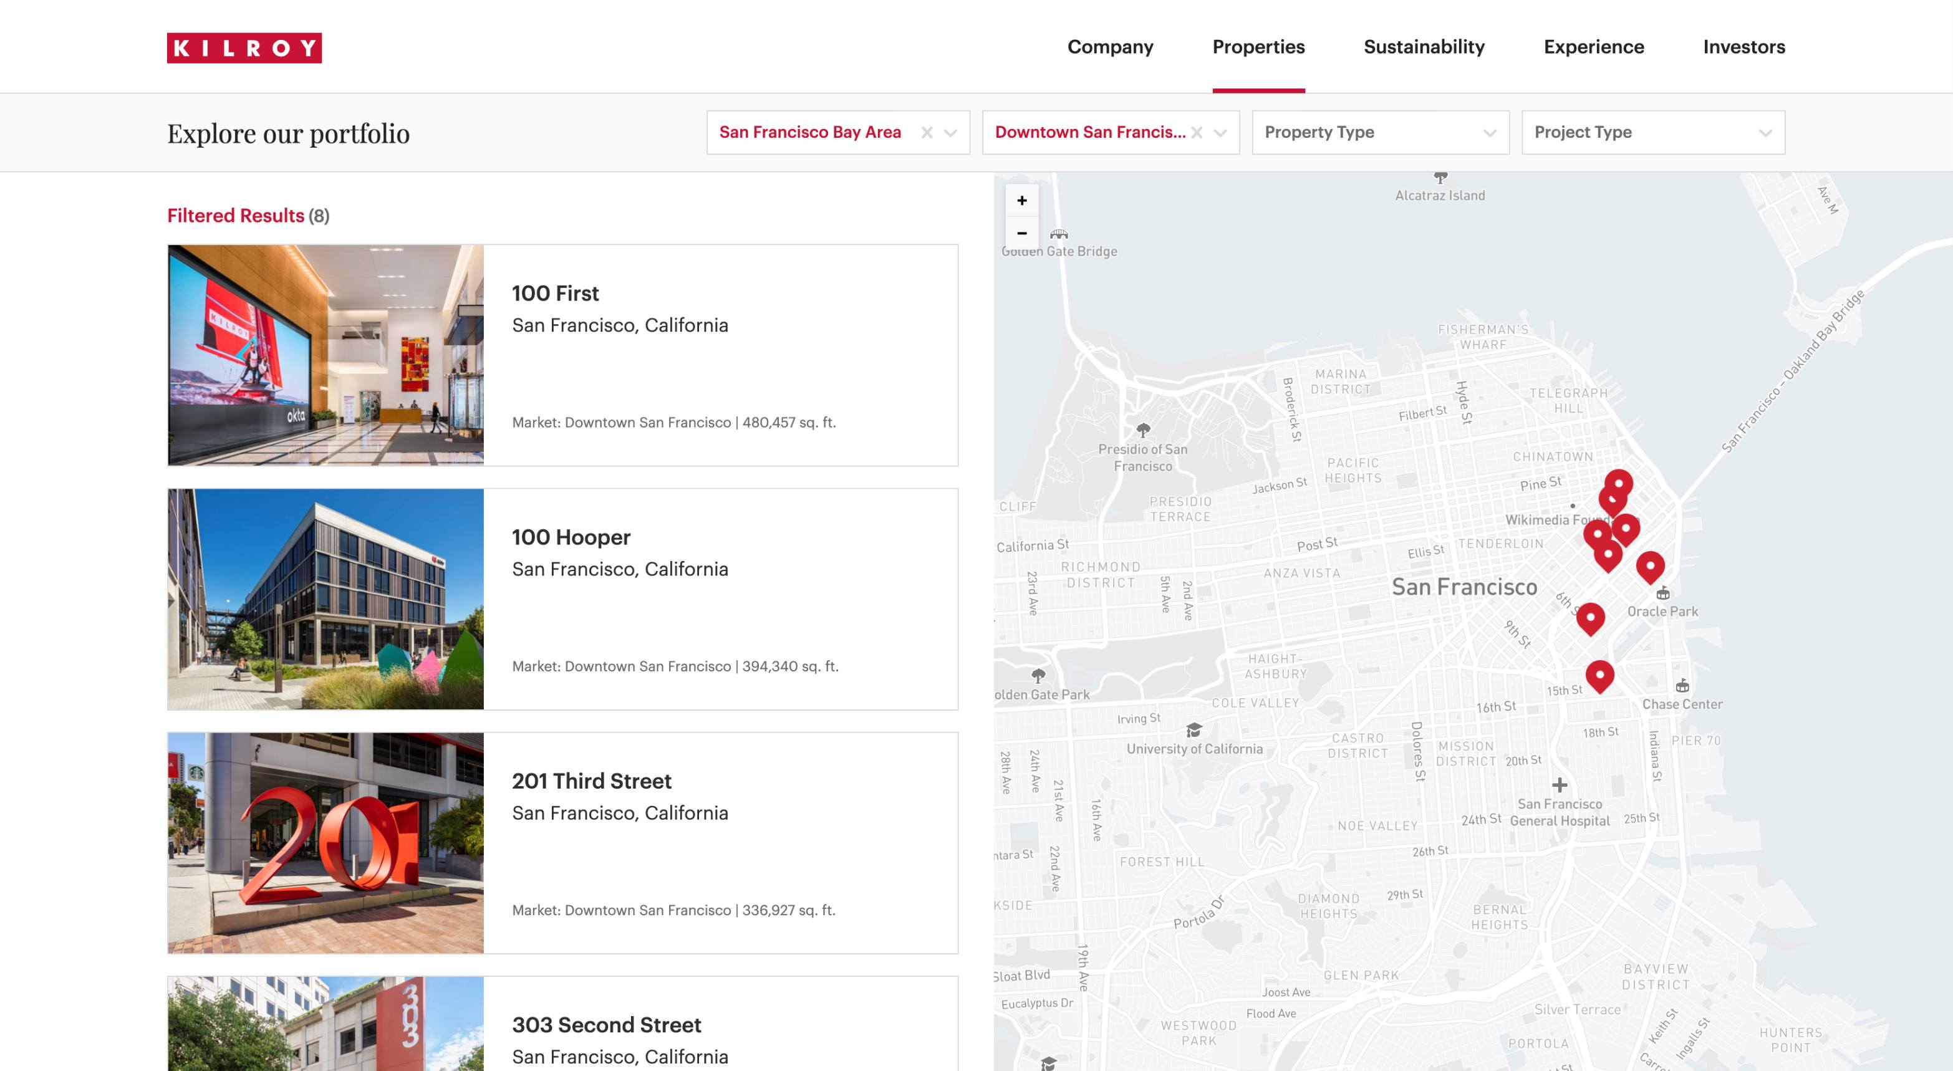Click the Chase Center map marker
The width and height of the screenshot is (1953, 1071).
(1682, 686)
